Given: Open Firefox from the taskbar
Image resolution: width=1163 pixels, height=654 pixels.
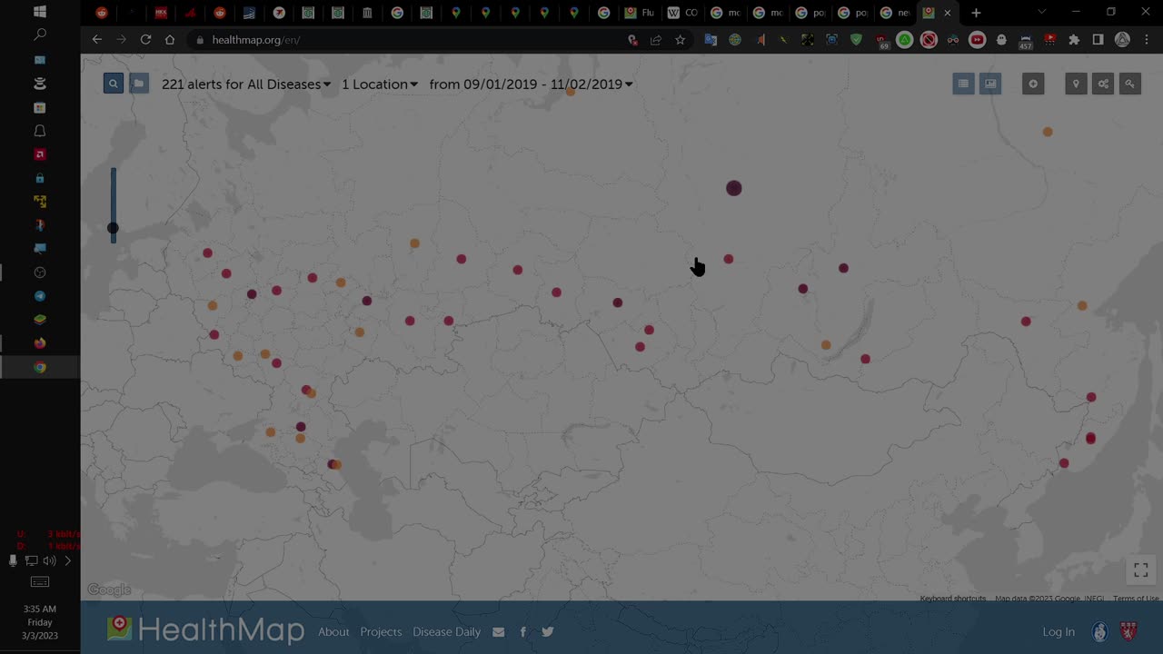Looking at the screenshot, I should point(40,343).
